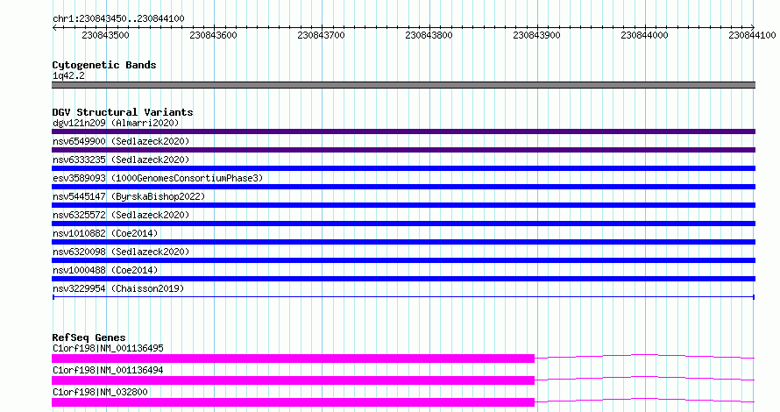Screen dimensions: 780x412
Task: Open variant nsv5445147 (ByrskaBishop2022) label
Action: 129,196
